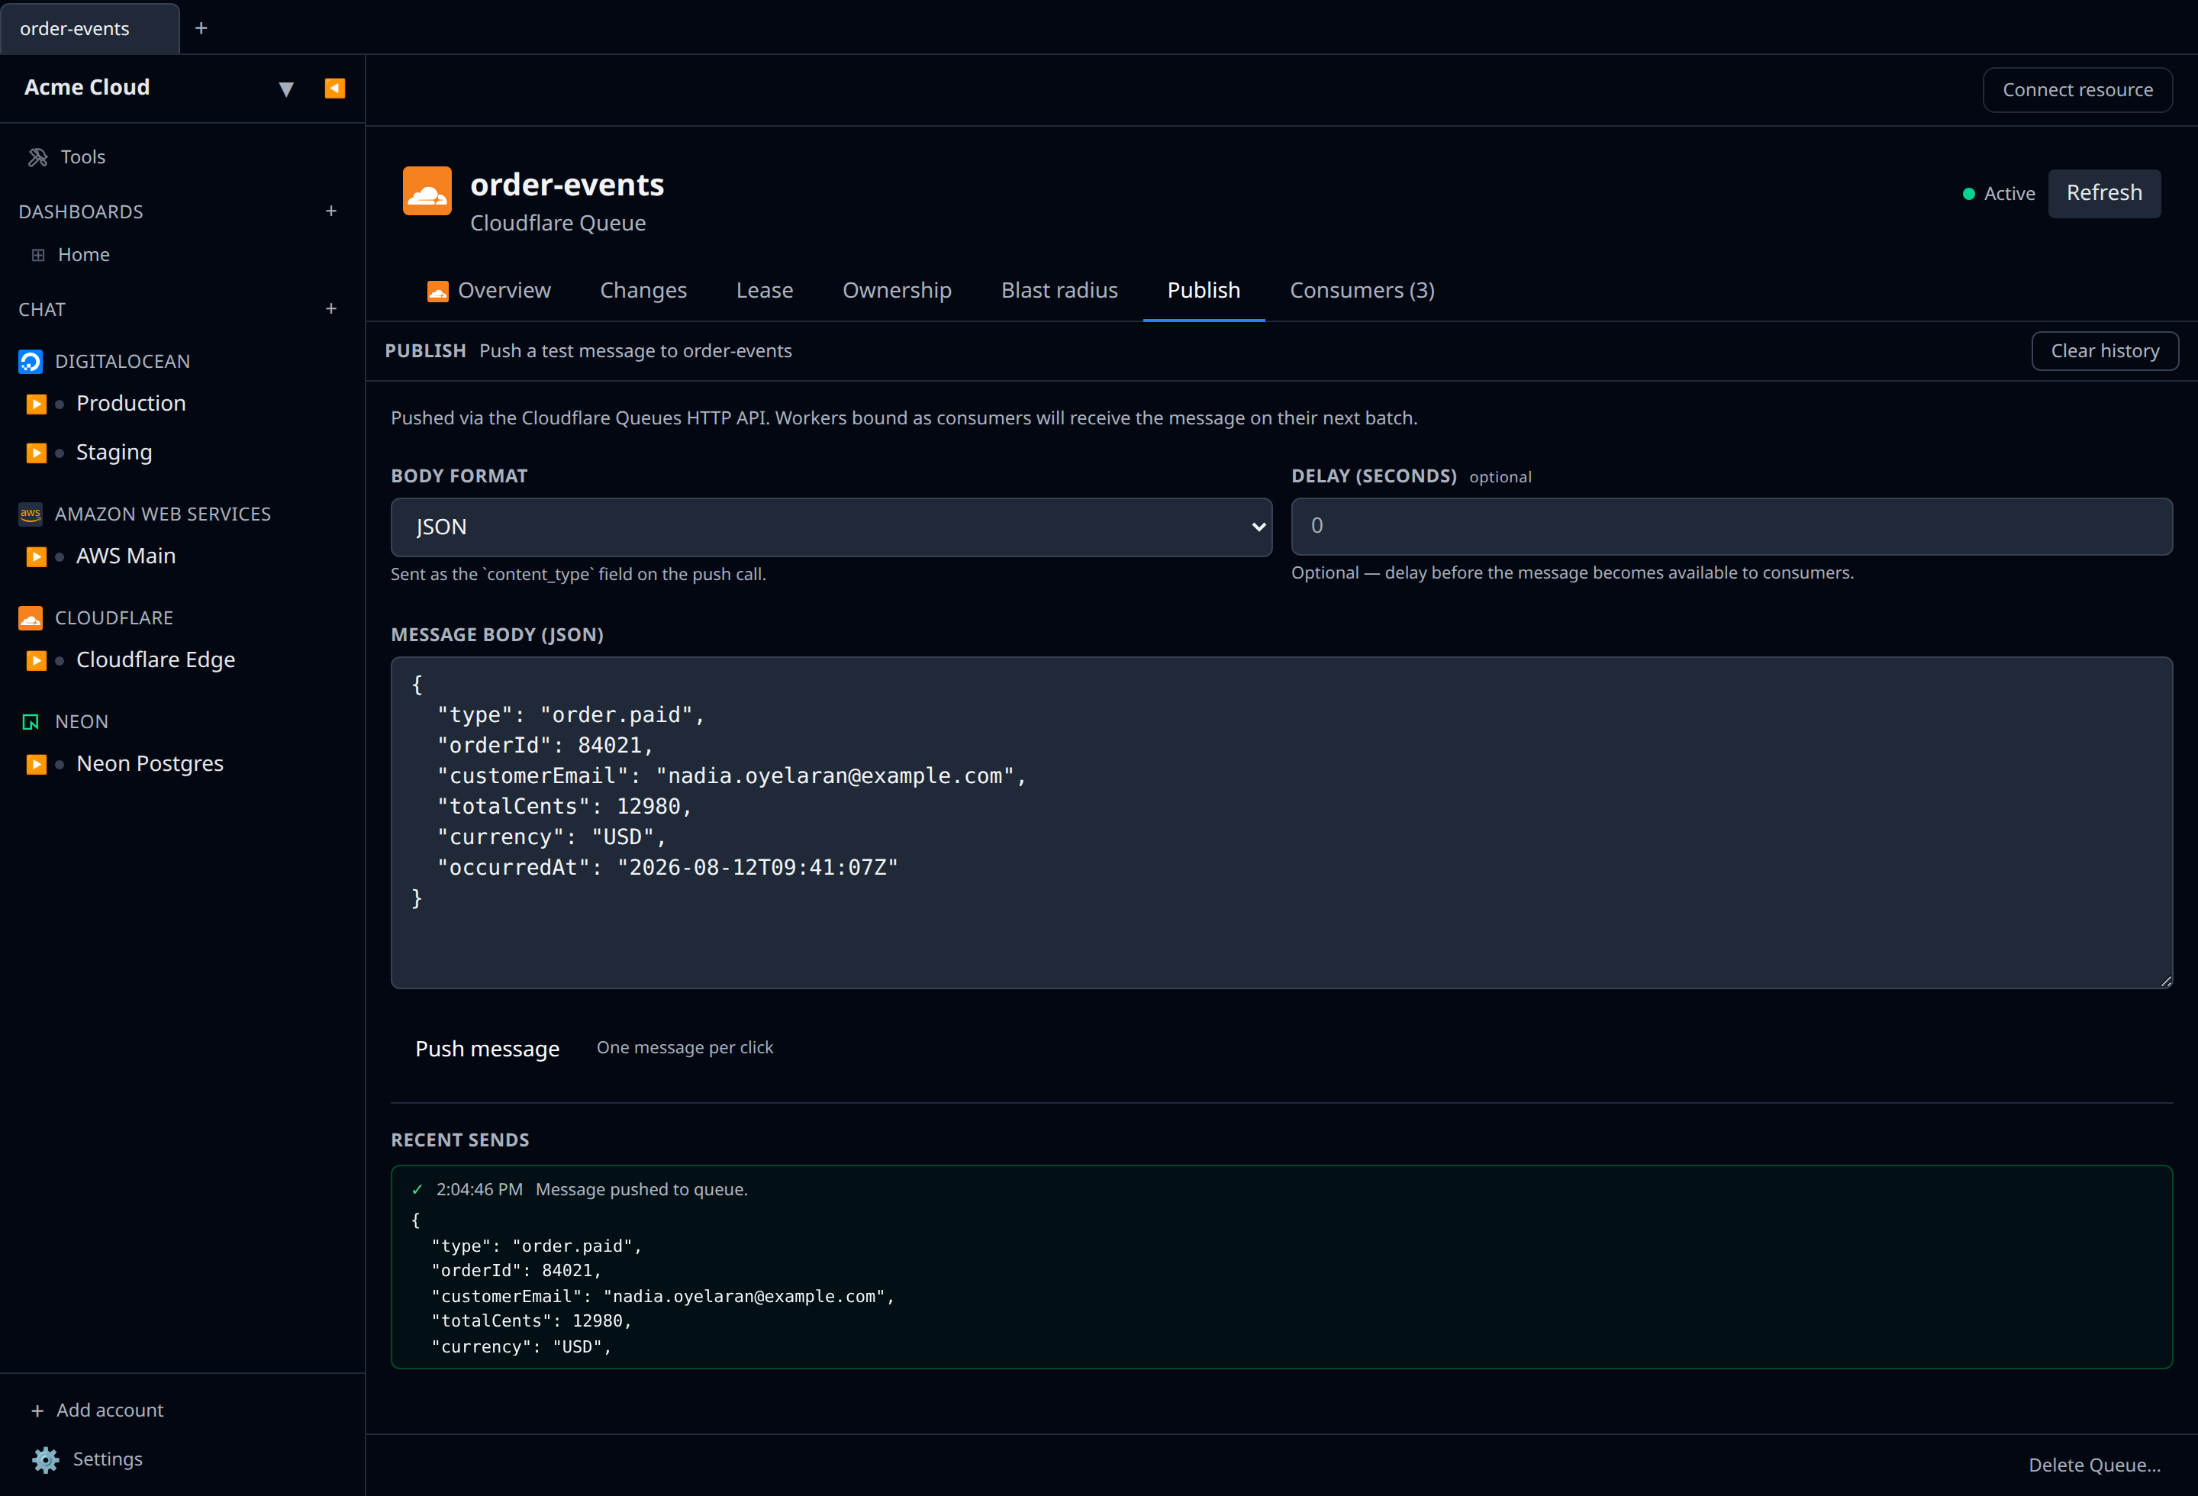Switch to the Ownership tab
2198x1496 pixels.
pos(897,290)
